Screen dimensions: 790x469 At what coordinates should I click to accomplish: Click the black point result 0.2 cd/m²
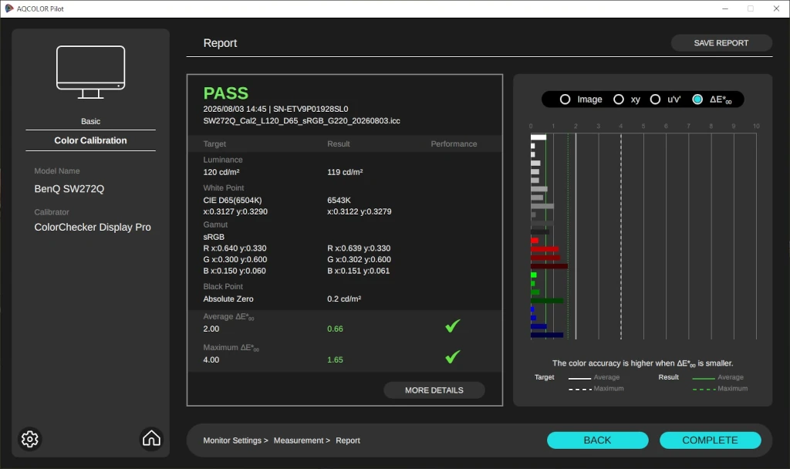point(344,299)
